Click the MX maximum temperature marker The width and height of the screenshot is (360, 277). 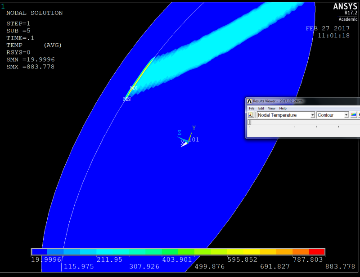pyautogui.click(x=134, y=88)
